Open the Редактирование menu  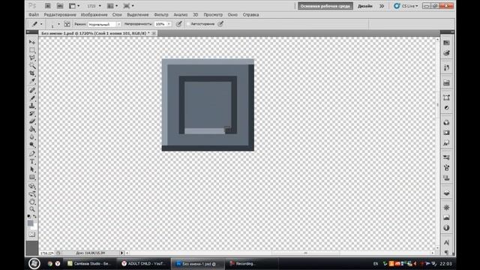(60, 15)
